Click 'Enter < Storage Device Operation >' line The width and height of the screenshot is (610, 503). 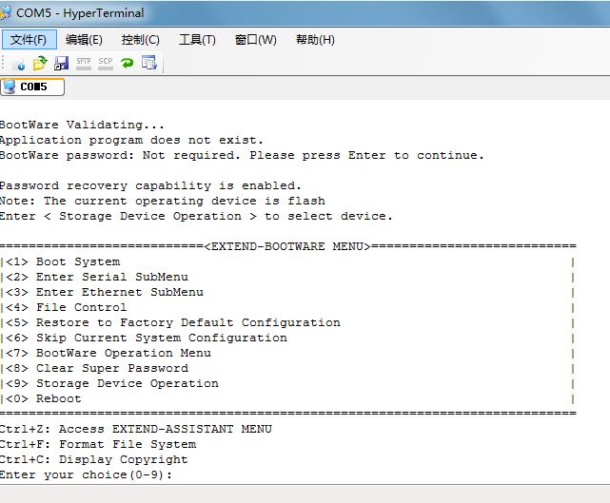196,216
